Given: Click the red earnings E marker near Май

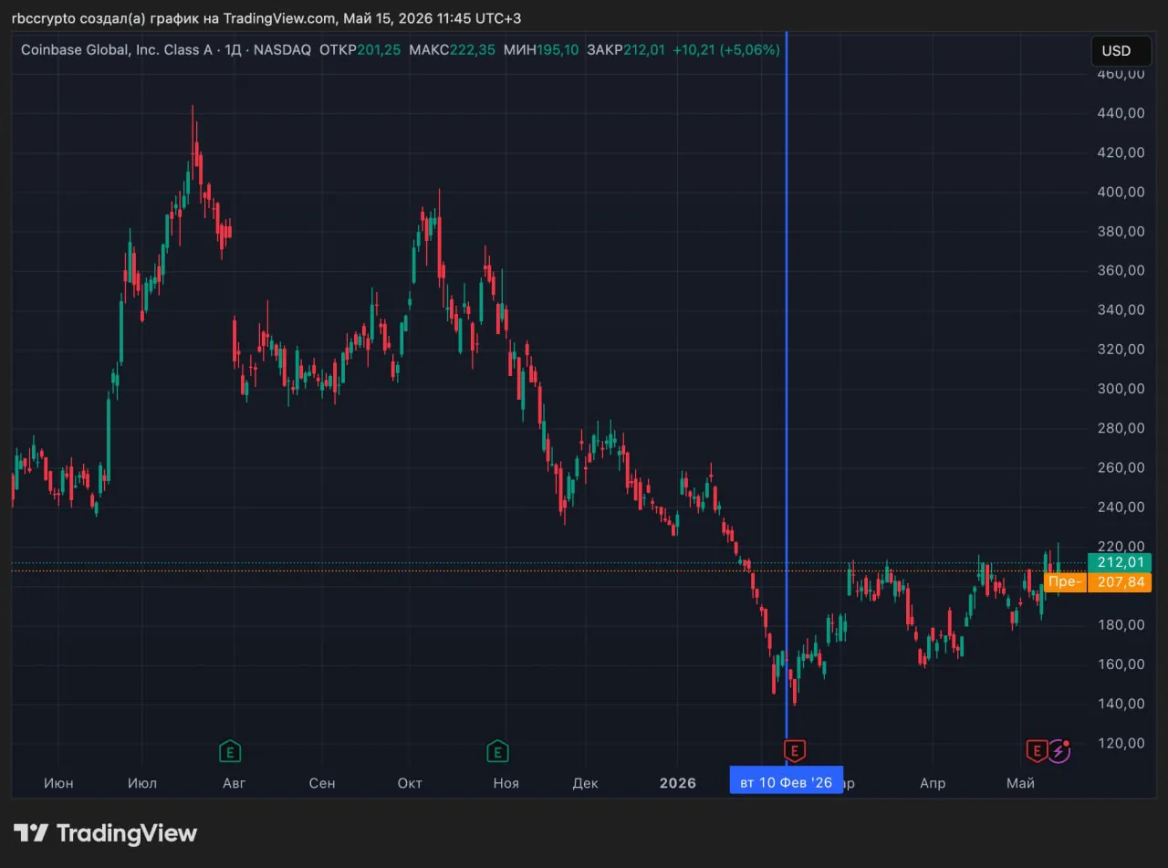Looking at the screenshot, I should pyautogui.click(x=1037, y=751).
